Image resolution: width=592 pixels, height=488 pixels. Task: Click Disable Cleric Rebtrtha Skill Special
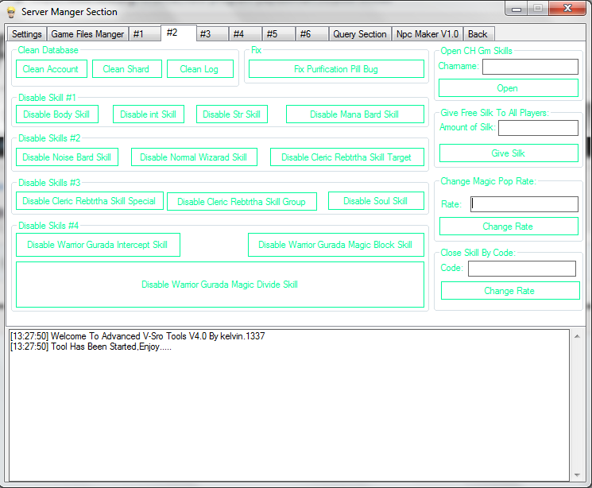[90, 200]
